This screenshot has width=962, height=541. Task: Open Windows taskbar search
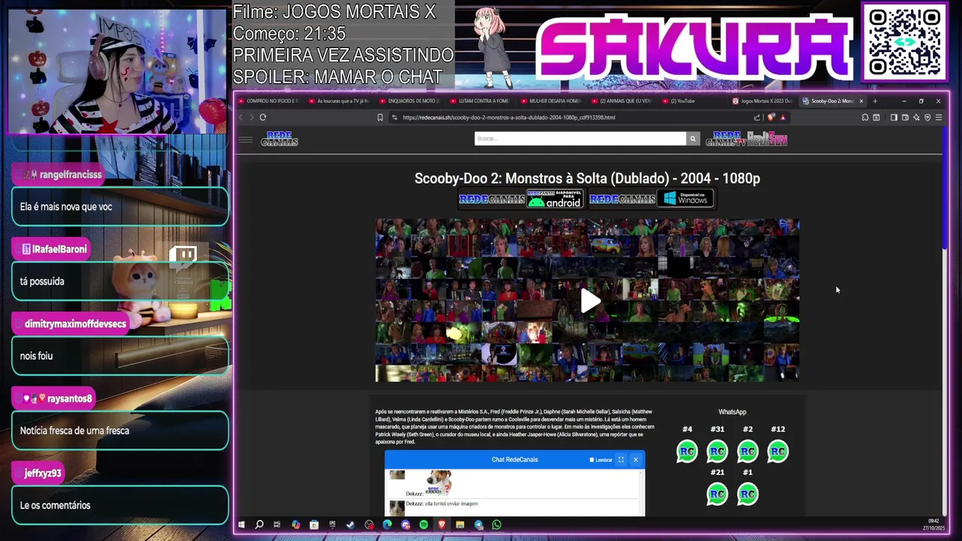coord(259,524)
